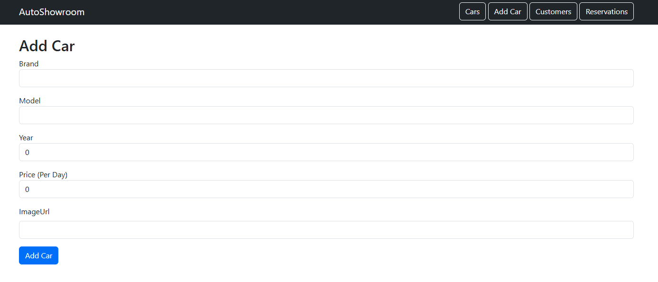
Task: Submit with the blue Add Car button
Action: pyautogui.click(x=38, y=255)
